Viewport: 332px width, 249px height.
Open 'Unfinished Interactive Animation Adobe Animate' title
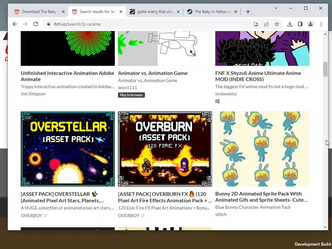pyautogui.click(x=67, y=76)
